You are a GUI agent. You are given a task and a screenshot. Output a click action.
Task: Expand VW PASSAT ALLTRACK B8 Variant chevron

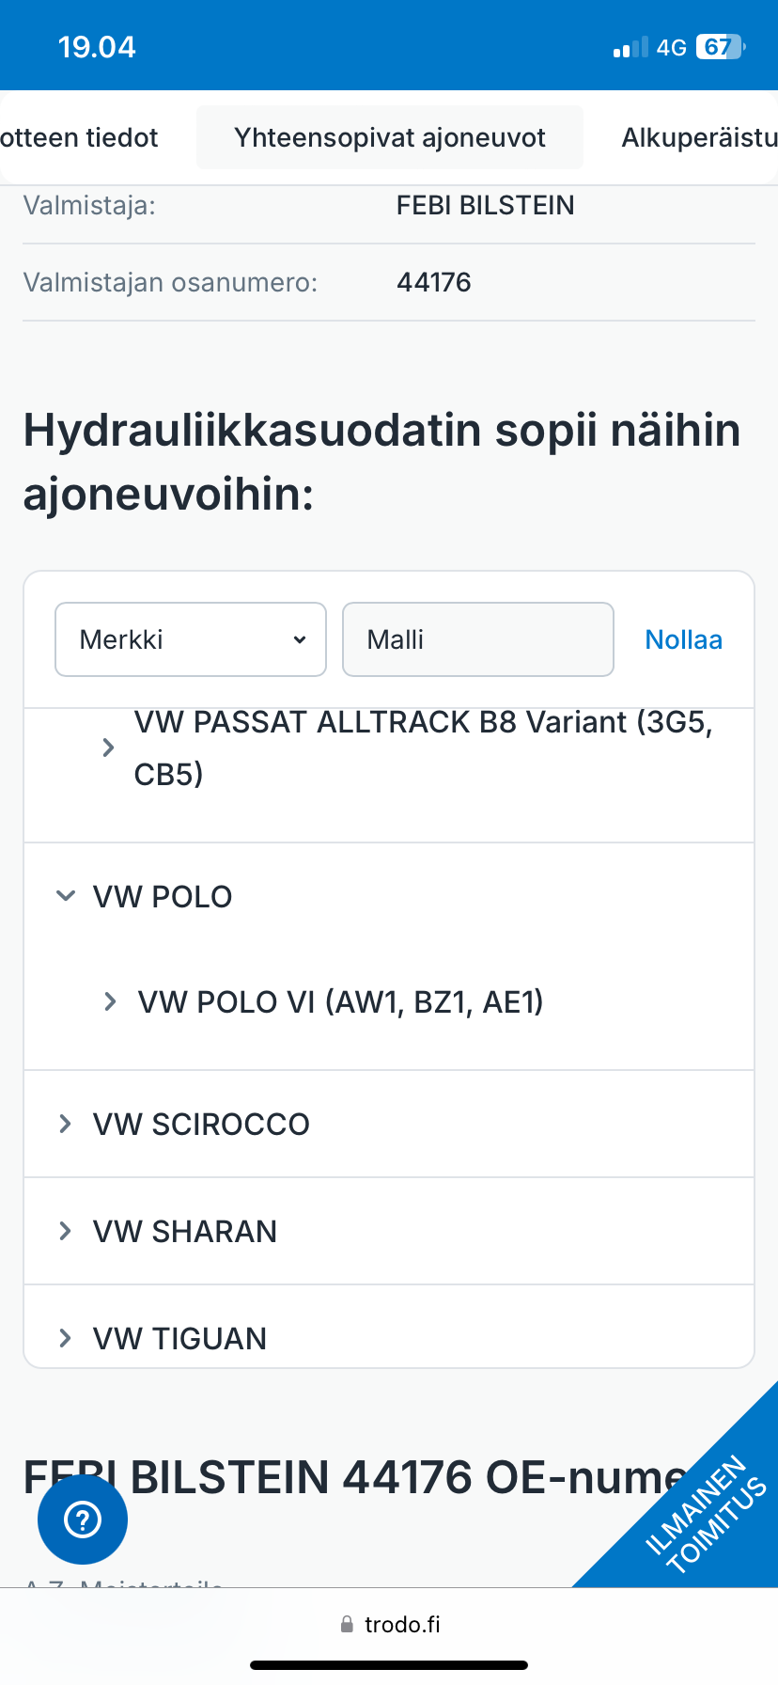[x=108, y=748]
